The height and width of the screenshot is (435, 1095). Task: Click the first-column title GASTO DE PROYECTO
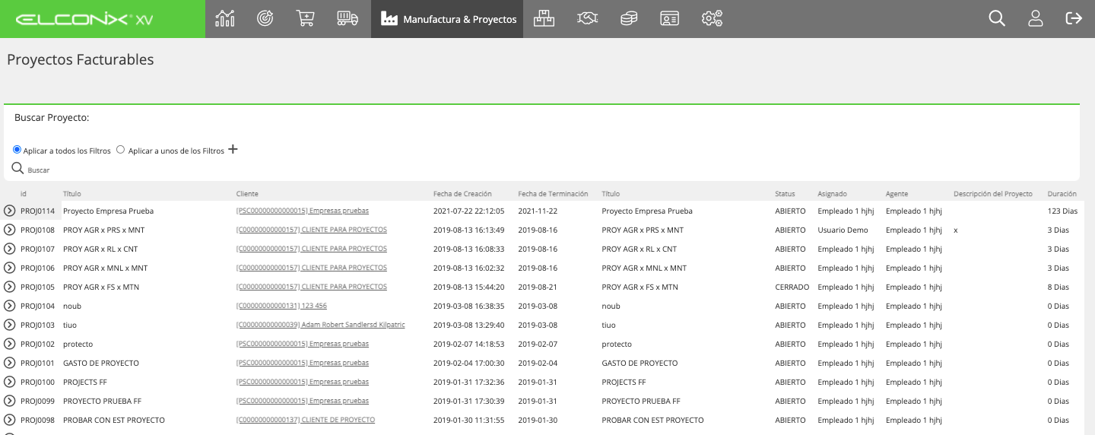coord(101,363)
